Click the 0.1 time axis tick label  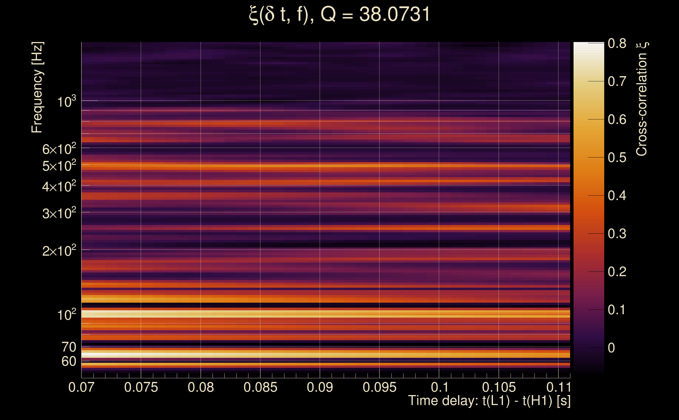point(439,387)
